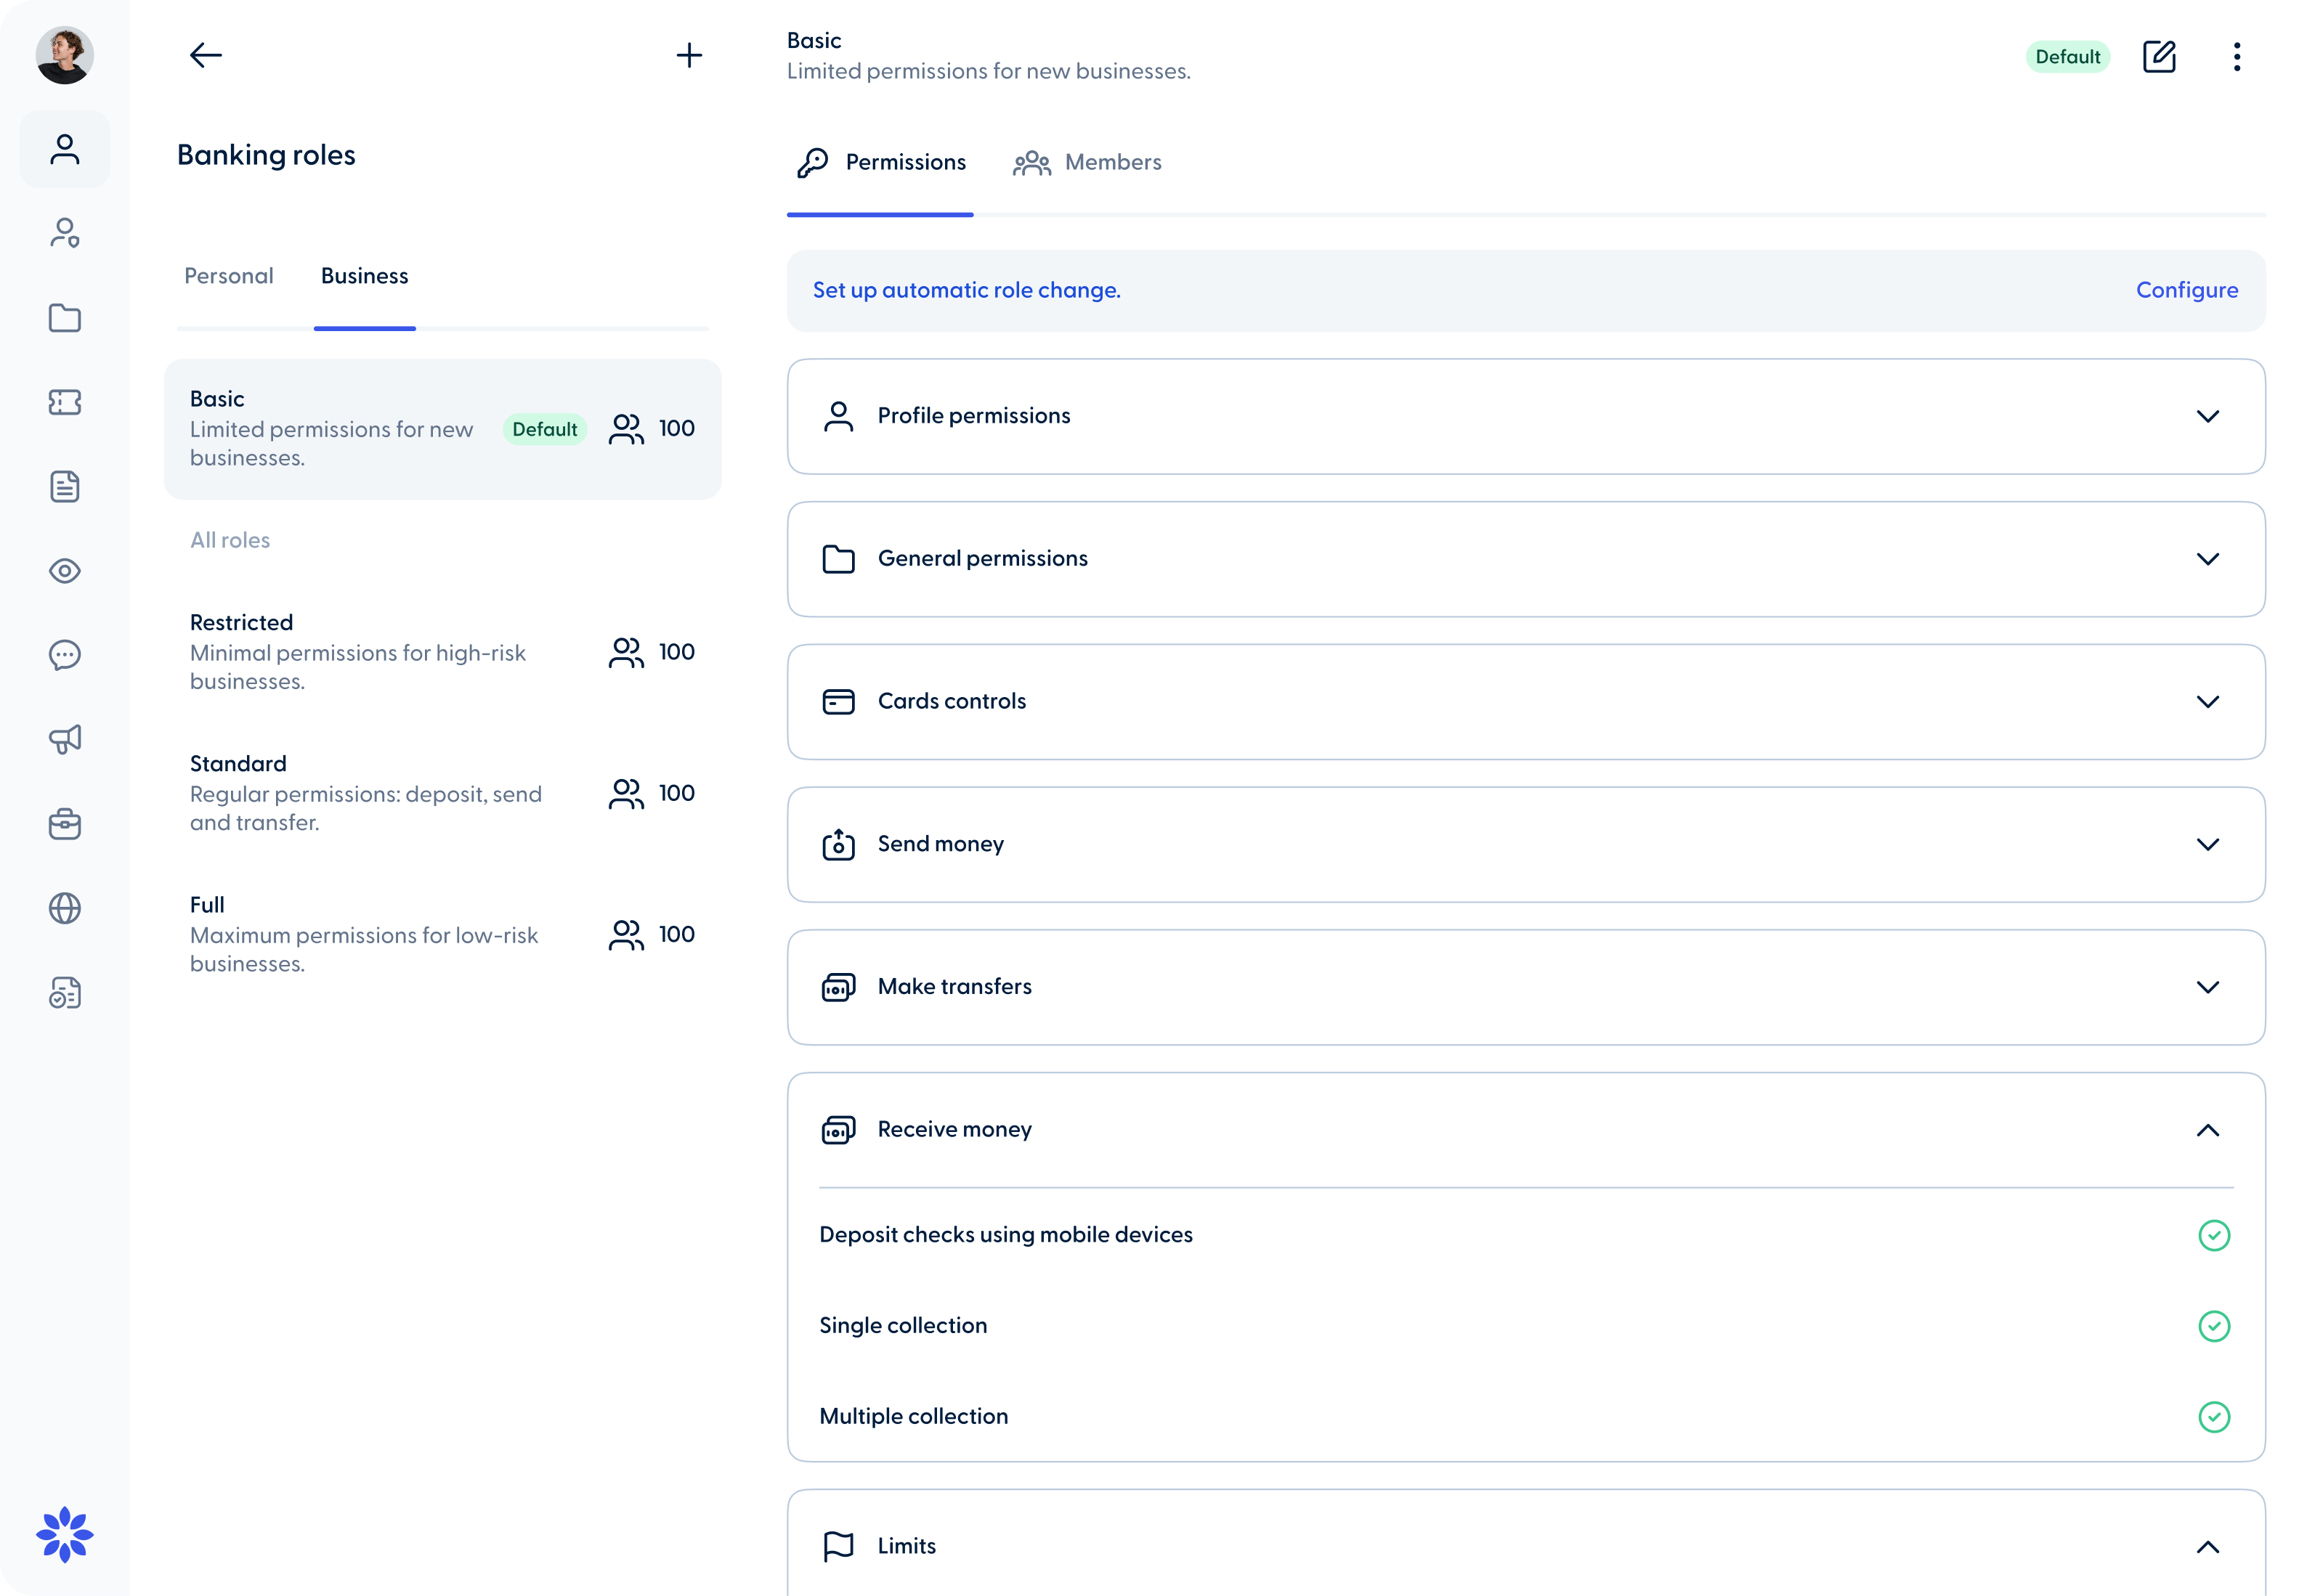
Task: Click the back arrow icon
Action: [x=205, y=55]
